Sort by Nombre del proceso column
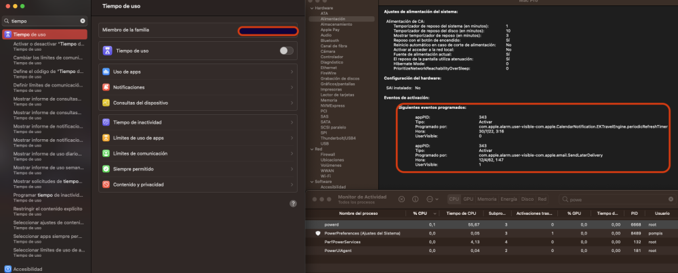The image size is (678, 273). point(359,214)
